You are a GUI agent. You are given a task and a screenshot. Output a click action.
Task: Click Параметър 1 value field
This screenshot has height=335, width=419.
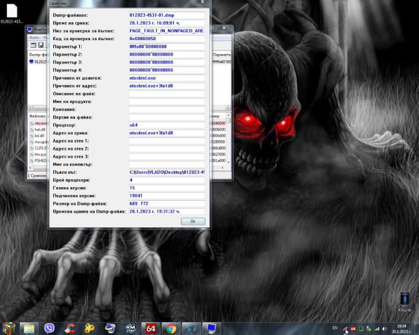point(167,46)
